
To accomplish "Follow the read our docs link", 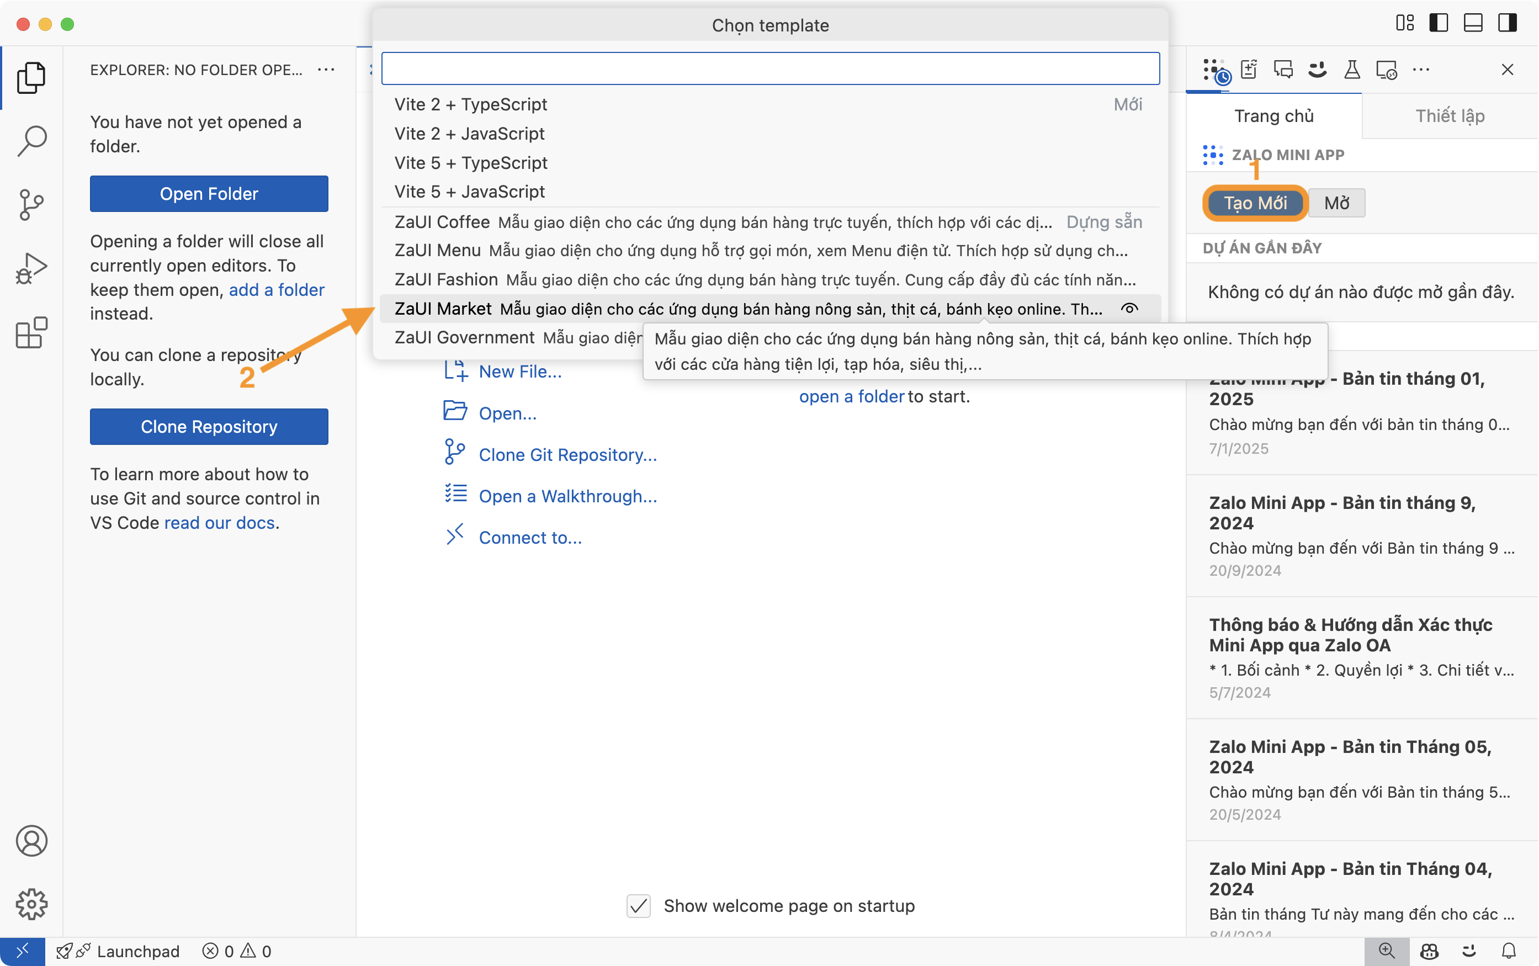I will click(220, 523).
